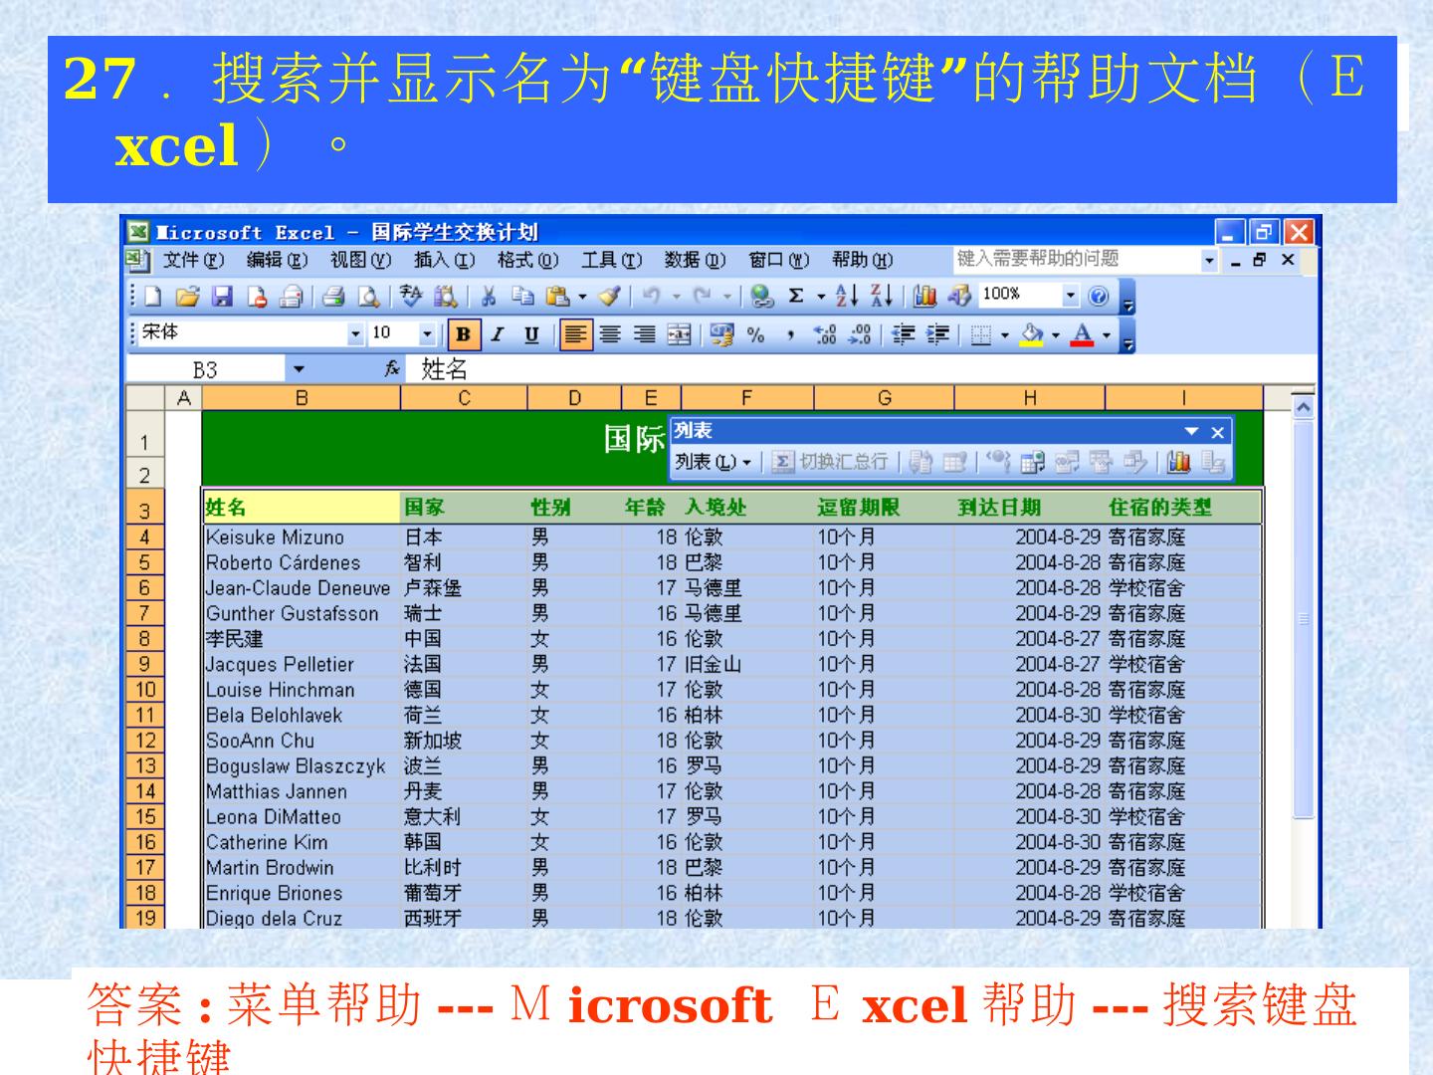
Task: Open the List toolbar options arrow
Action: [1192, 432]
